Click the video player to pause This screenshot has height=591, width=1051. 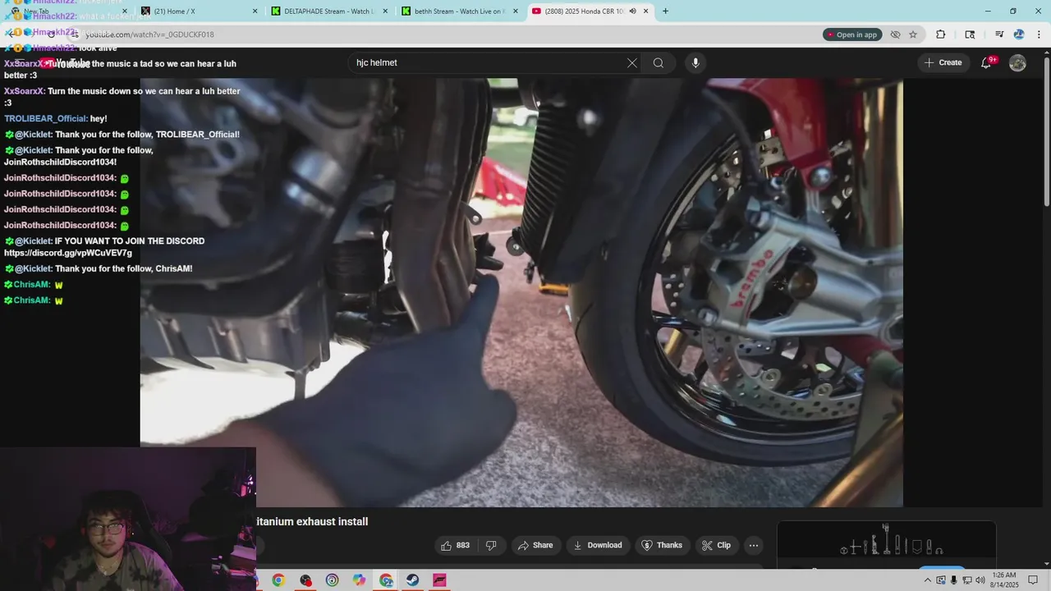(521, 292)
